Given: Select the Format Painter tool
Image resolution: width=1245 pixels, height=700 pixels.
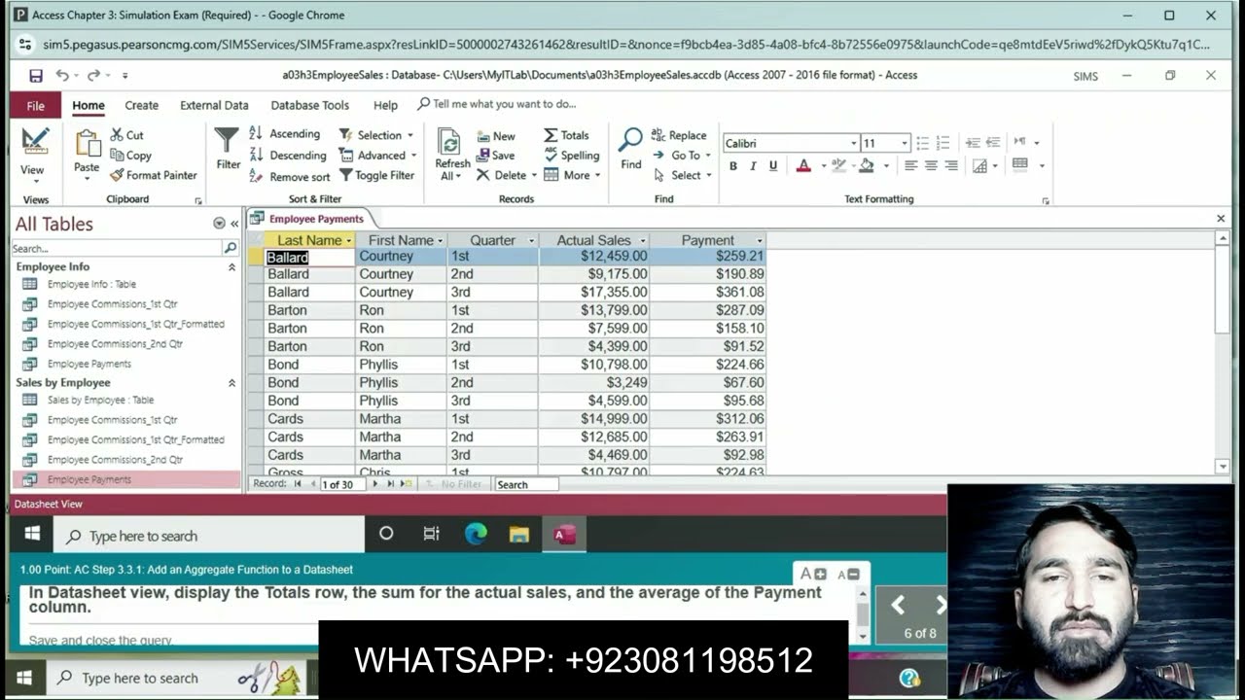Looking at the screenshot, I should [x=153, y=175].
